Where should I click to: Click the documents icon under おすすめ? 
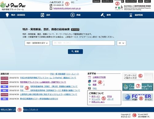click(x=89, y=81)
